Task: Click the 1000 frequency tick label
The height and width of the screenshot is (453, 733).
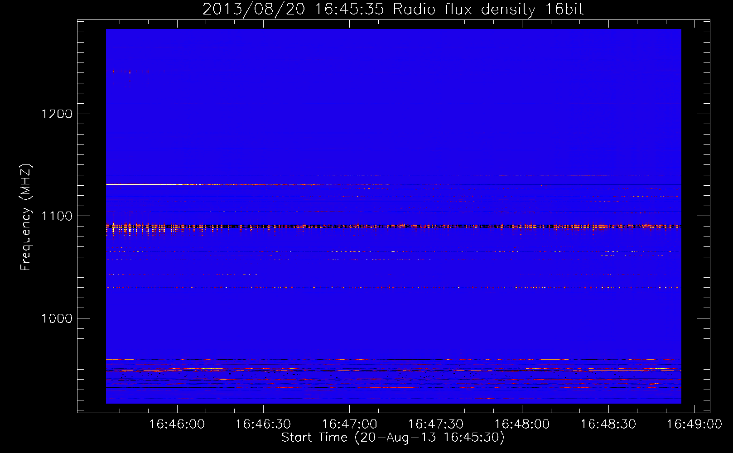Action: 57,318
